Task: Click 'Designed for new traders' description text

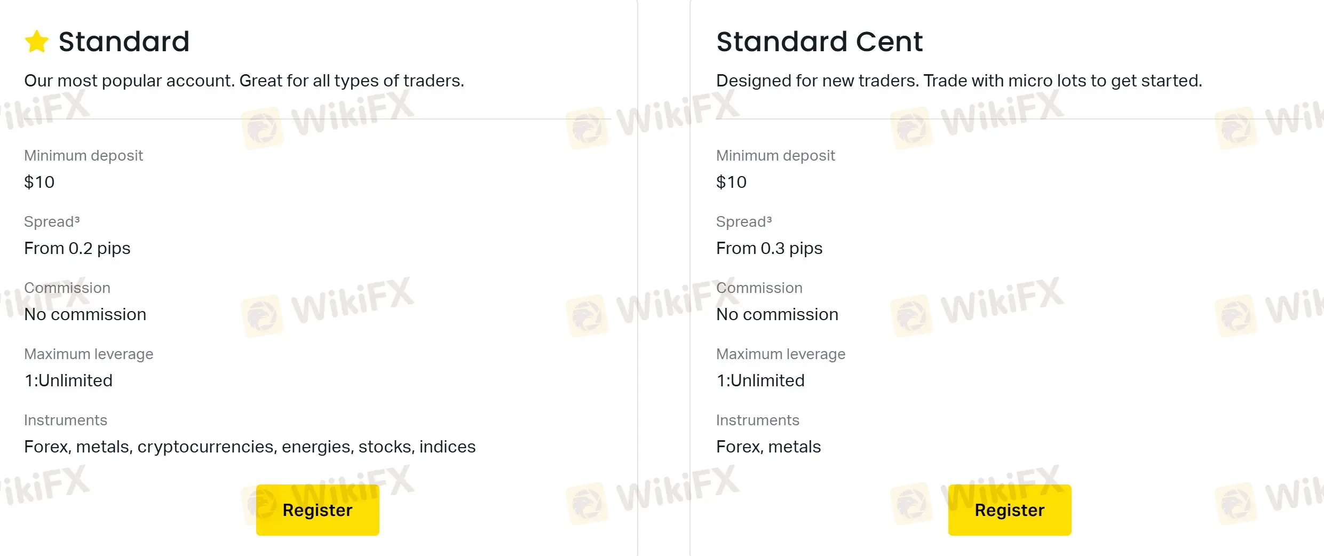Action: (x=959, y=81)
